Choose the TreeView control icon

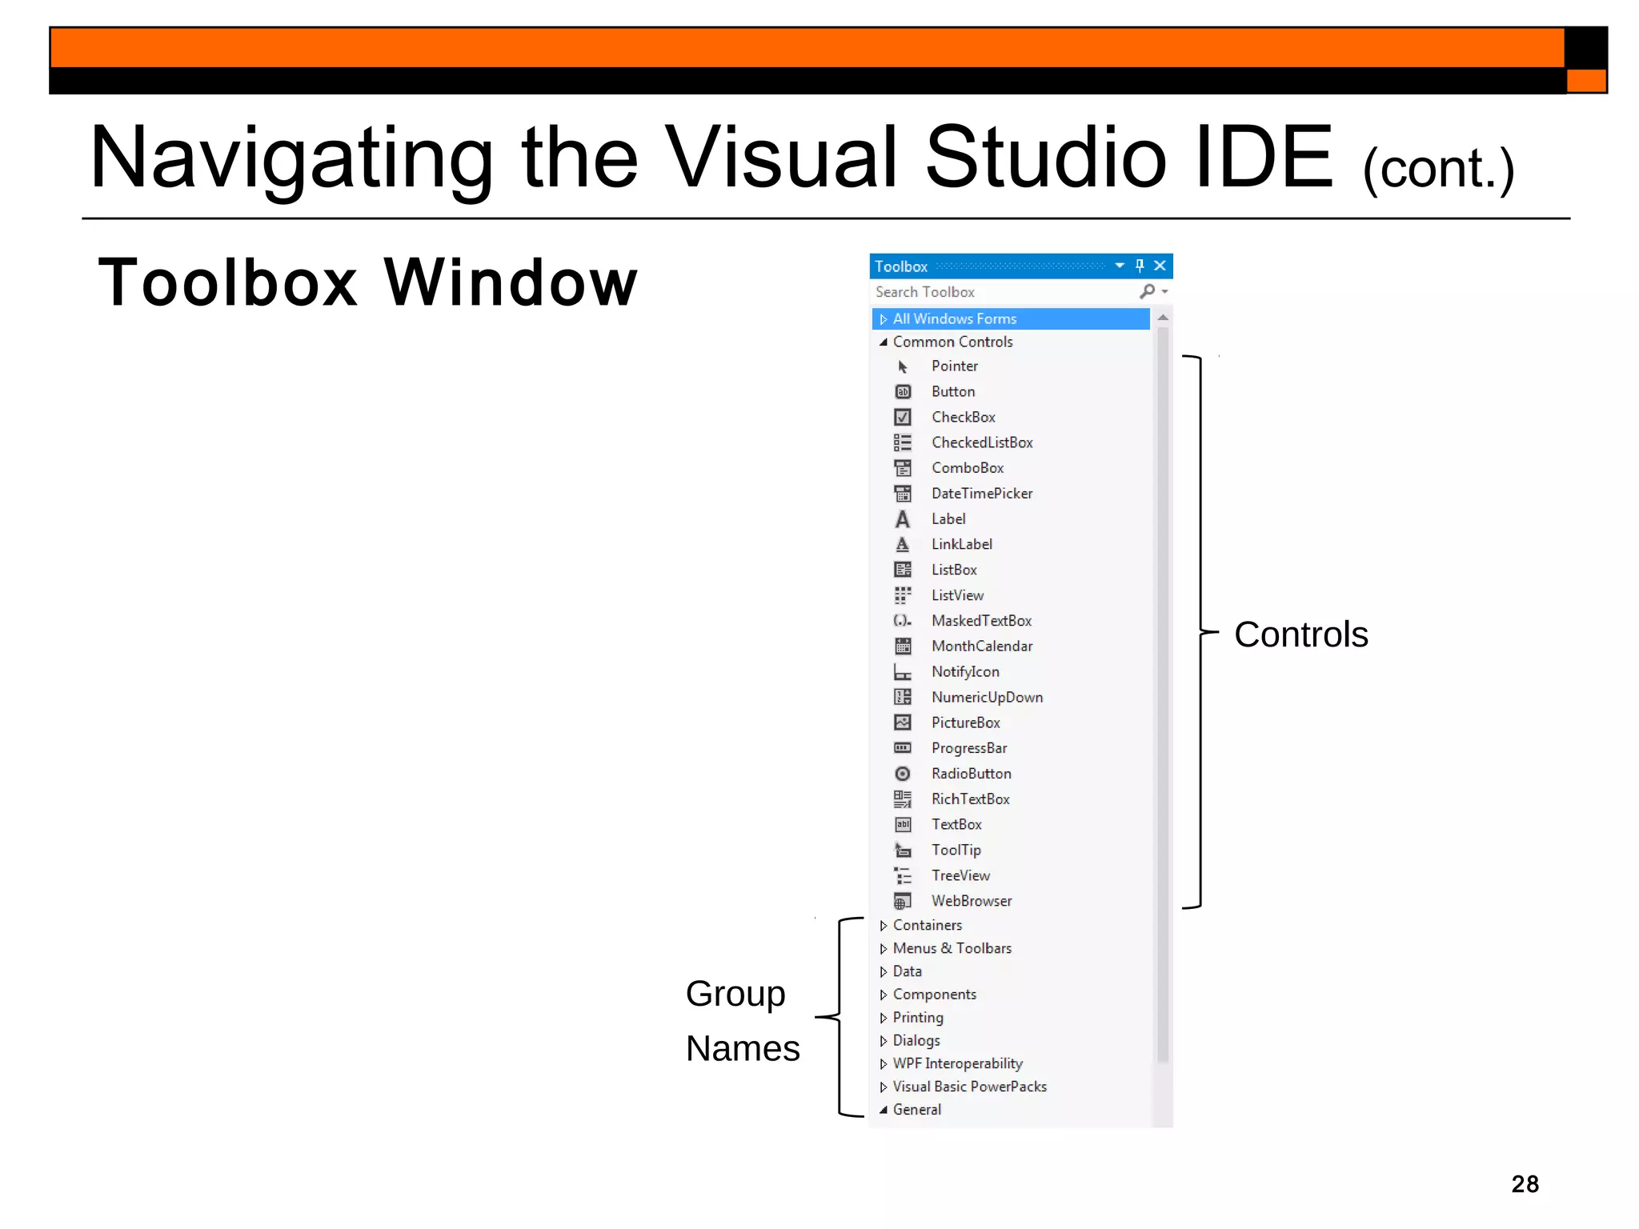pyautogui.click(x=903, y=876)
